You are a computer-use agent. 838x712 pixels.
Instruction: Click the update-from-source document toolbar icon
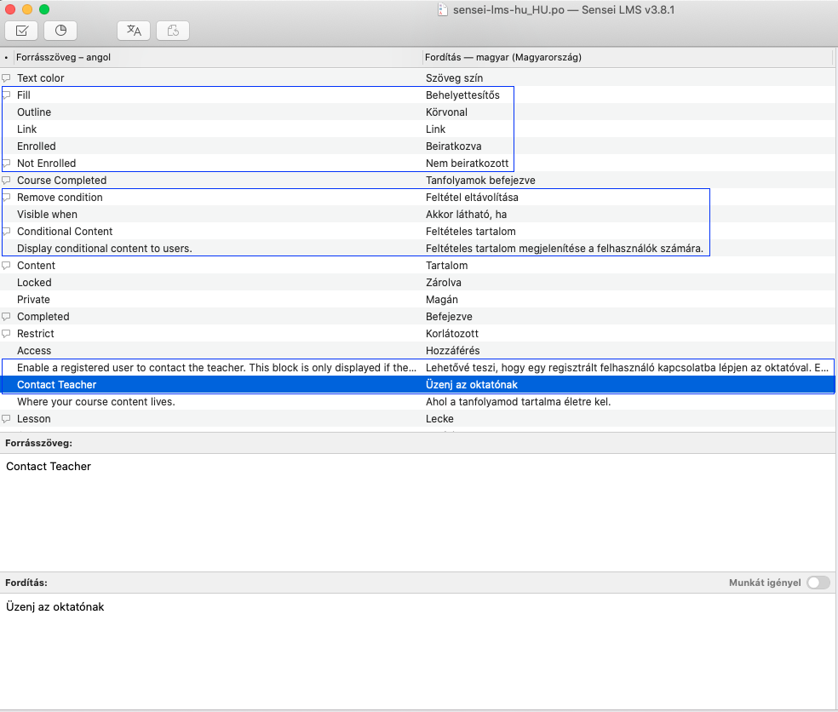pos(172,30)
